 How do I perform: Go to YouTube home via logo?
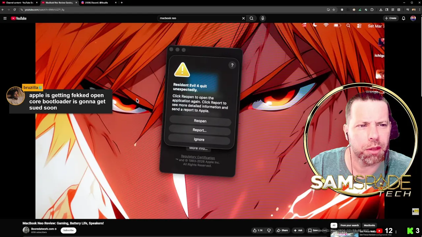(19, 18)
